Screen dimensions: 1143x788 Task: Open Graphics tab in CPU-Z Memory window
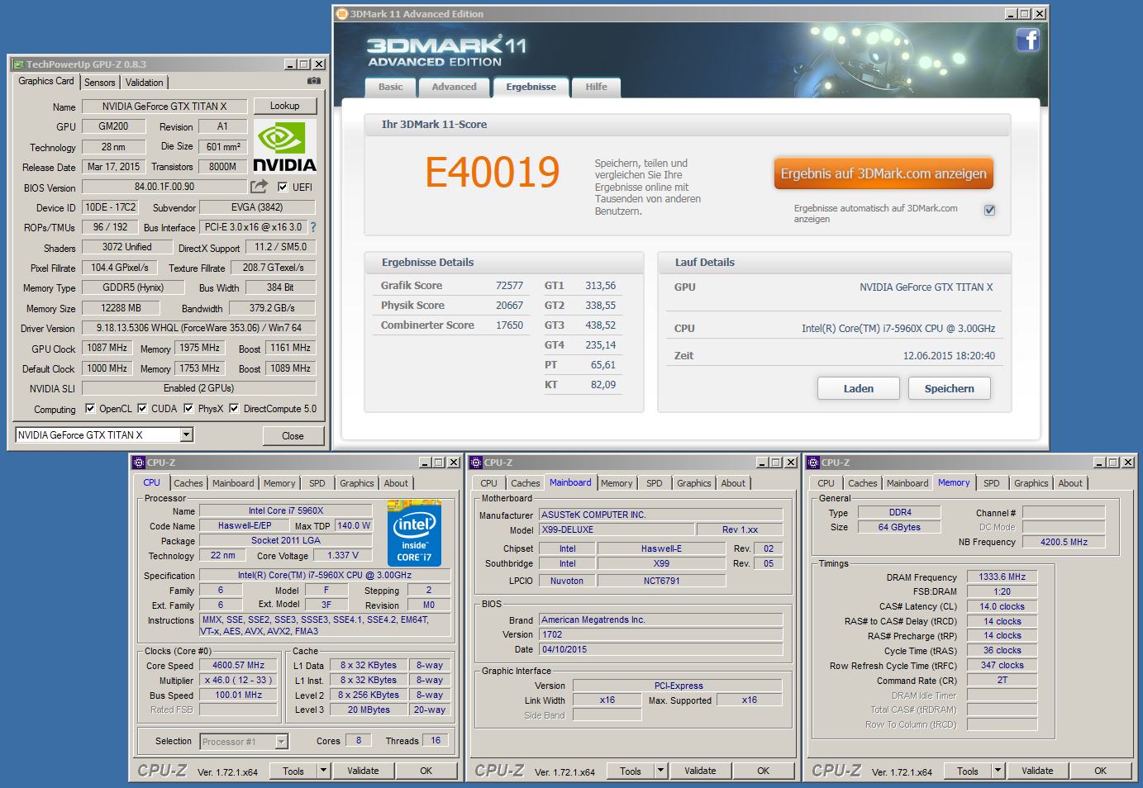click(1031, 483)
